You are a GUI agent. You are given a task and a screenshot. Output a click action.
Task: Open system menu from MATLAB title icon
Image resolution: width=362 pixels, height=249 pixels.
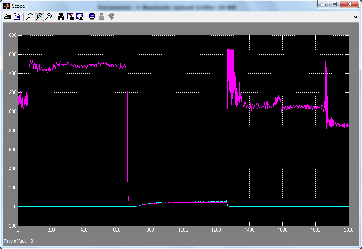(6, 6)
